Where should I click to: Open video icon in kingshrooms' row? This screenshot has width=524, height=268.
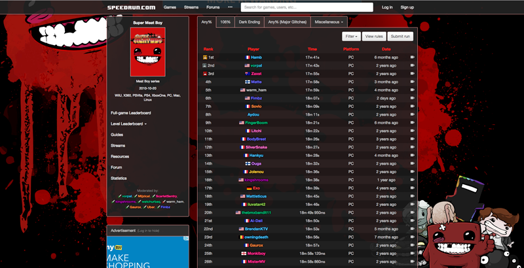(x=412, y=180)
